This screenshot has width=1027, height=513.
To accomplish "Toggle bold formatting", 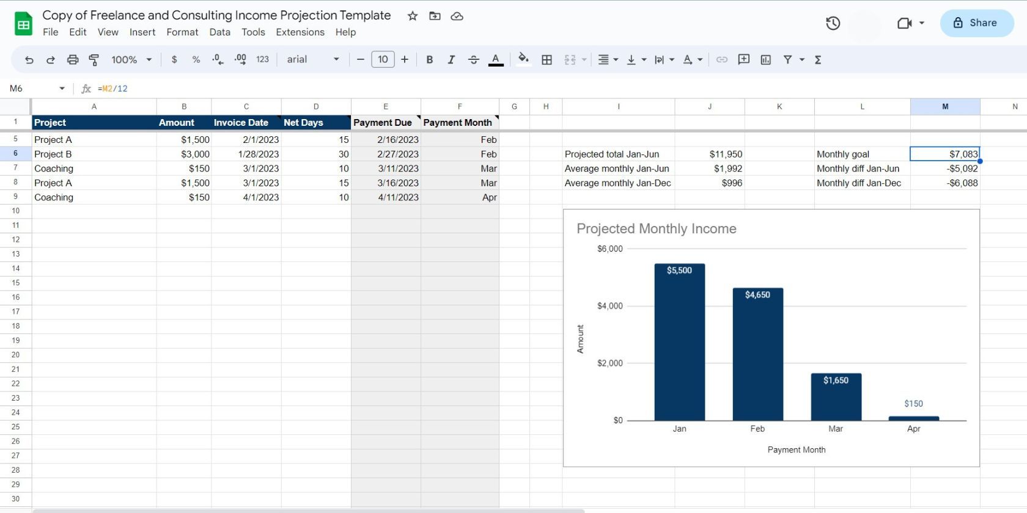I will click(x=429, y=59).
